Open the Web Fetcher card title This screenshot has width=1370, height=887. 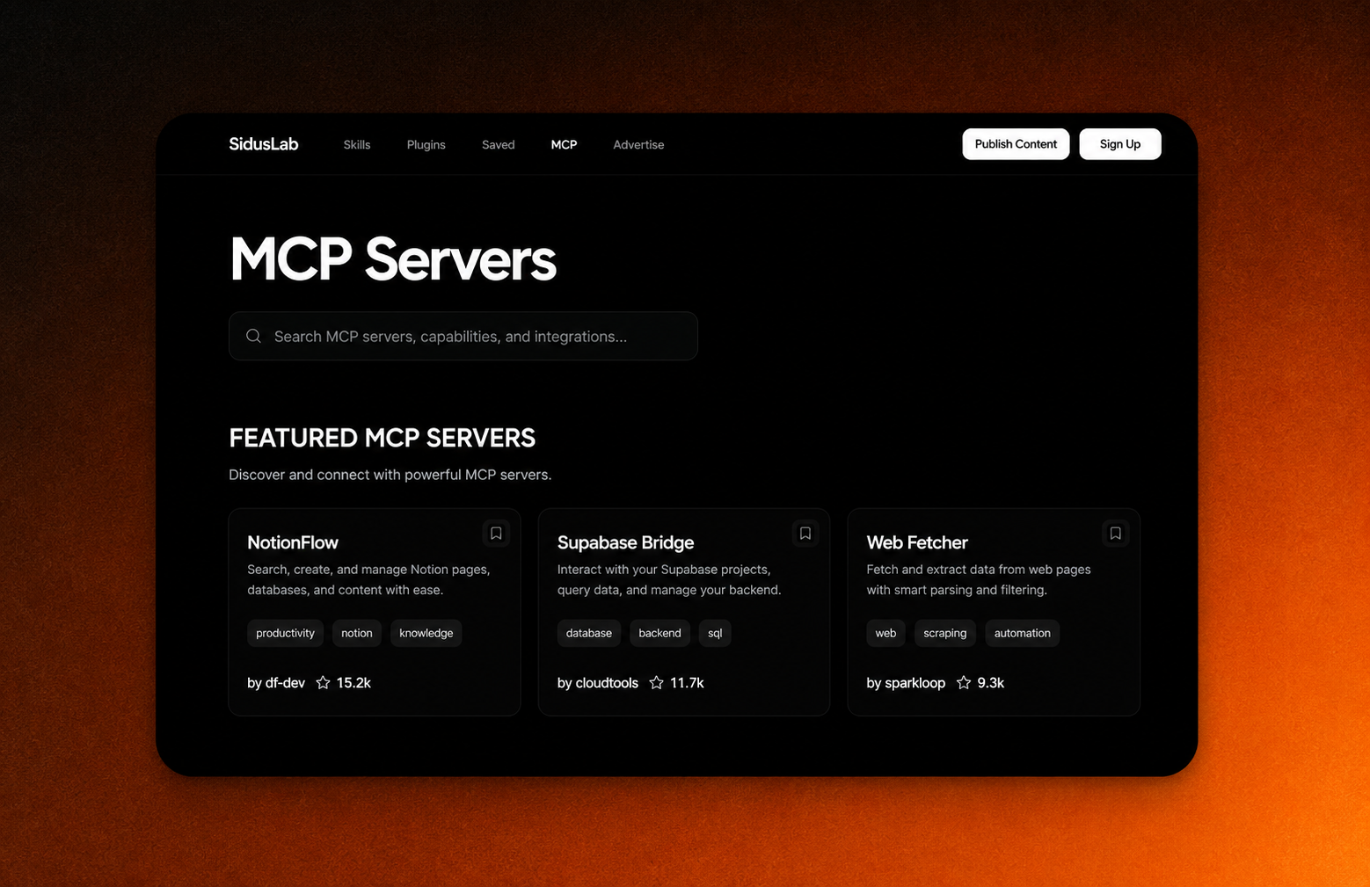tap(917, 542)
